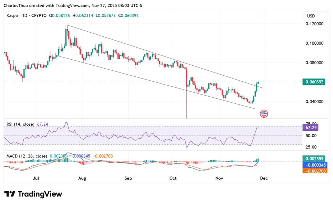This screenshot has width=333, height=205.
Task: Click the green 0.060392 current price tag
Action: [314, 82]
